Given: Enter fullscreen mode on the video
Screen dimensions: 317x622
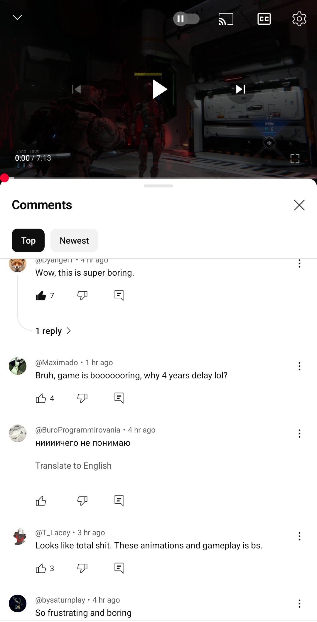Looking at the screenshot, I should pos(295,159).
